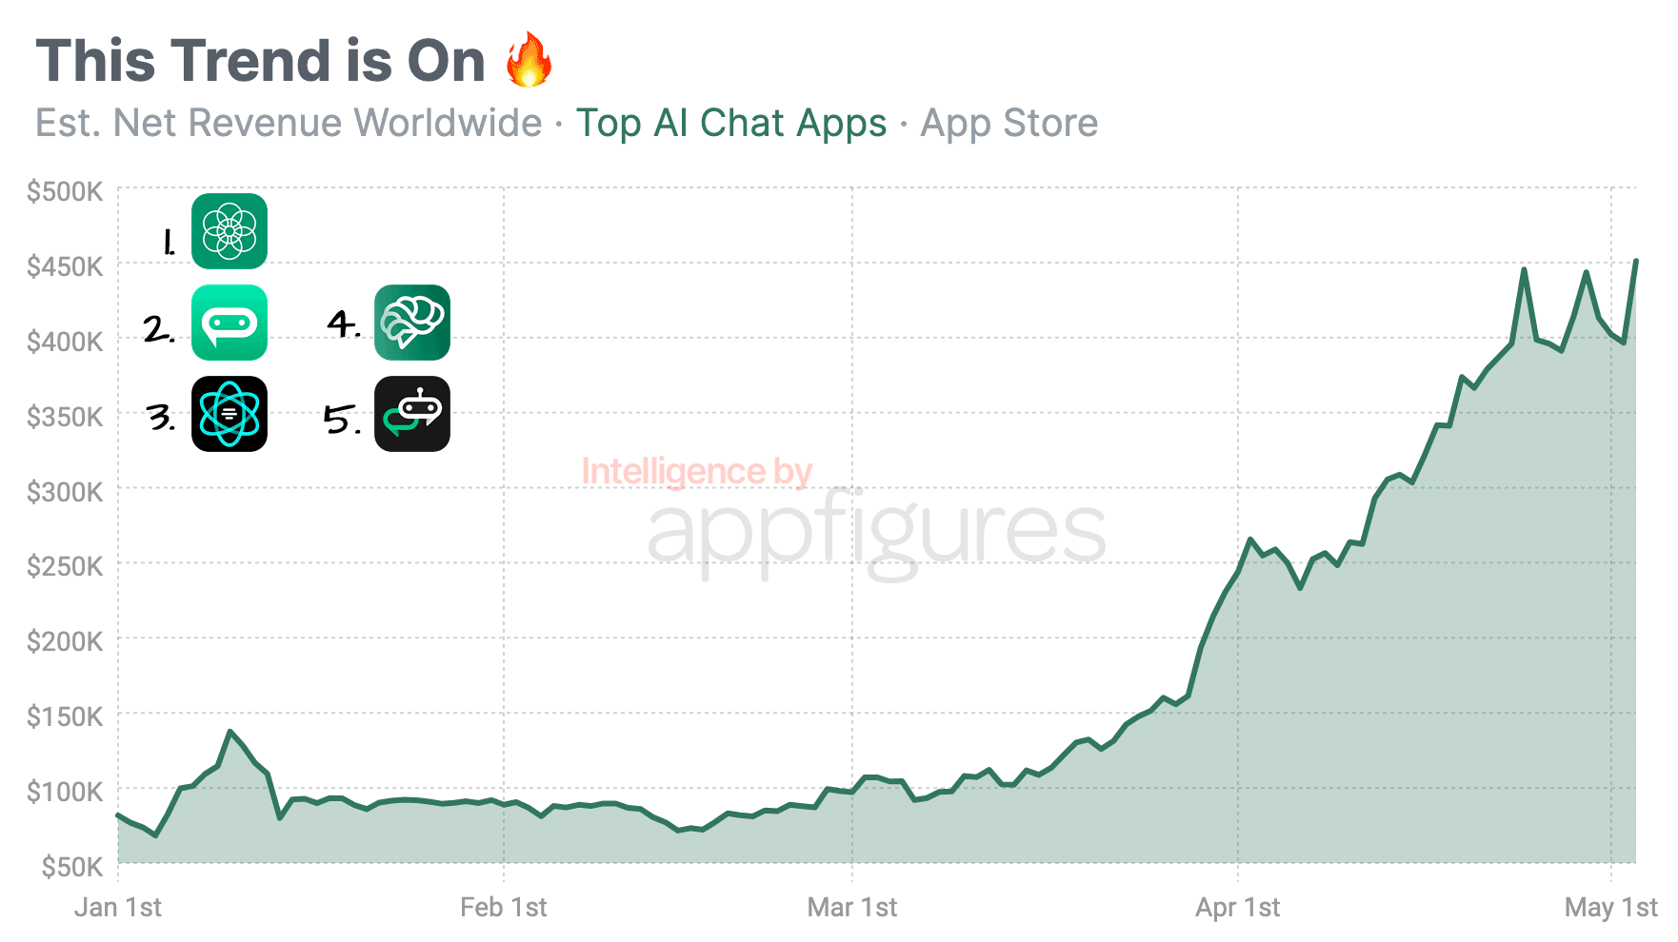The width and height of the screenshot is (1678, 942).
Task: Click the fire emoji in the title
Action: tap(529, 59)
